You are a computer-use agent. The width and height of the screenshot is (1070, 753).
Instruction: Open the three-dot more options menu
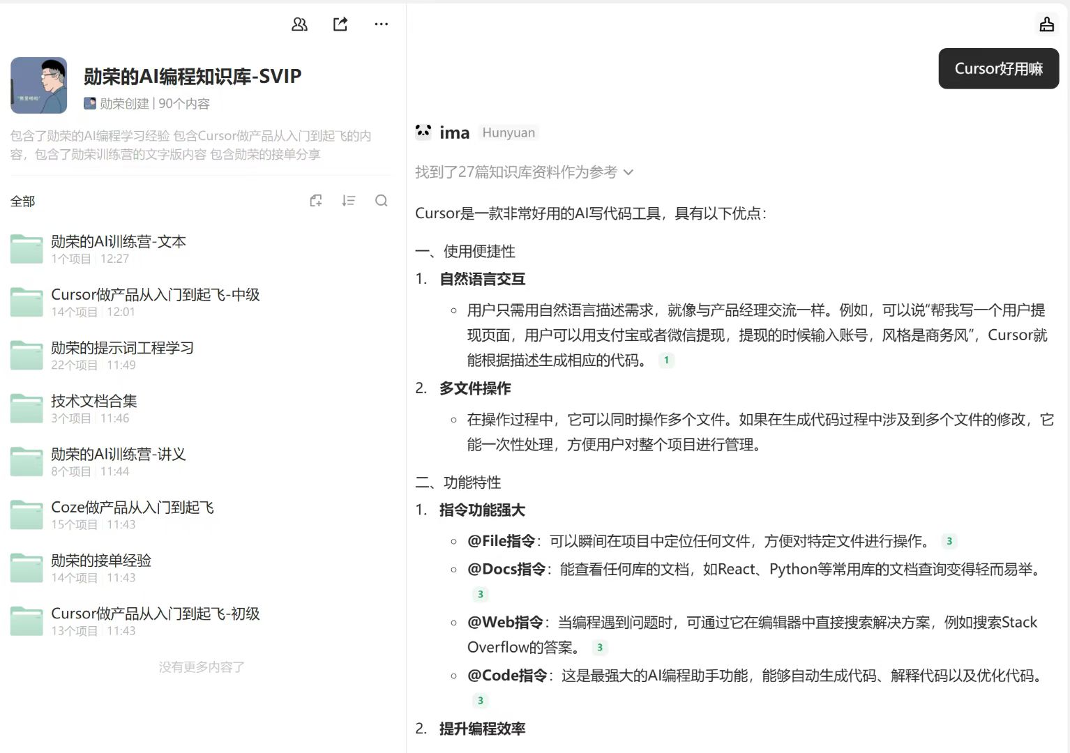pos(381,24)
